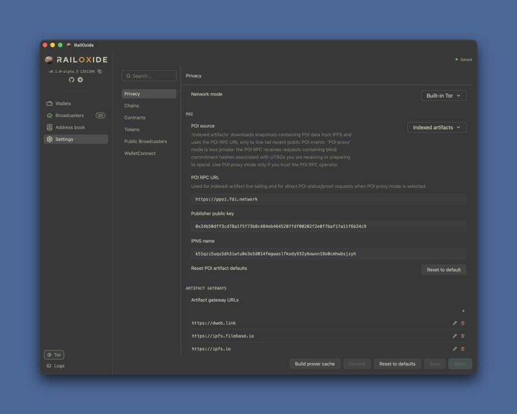Focus the settings Search field
The image size is (517, 414).
[x=149, y=76]
